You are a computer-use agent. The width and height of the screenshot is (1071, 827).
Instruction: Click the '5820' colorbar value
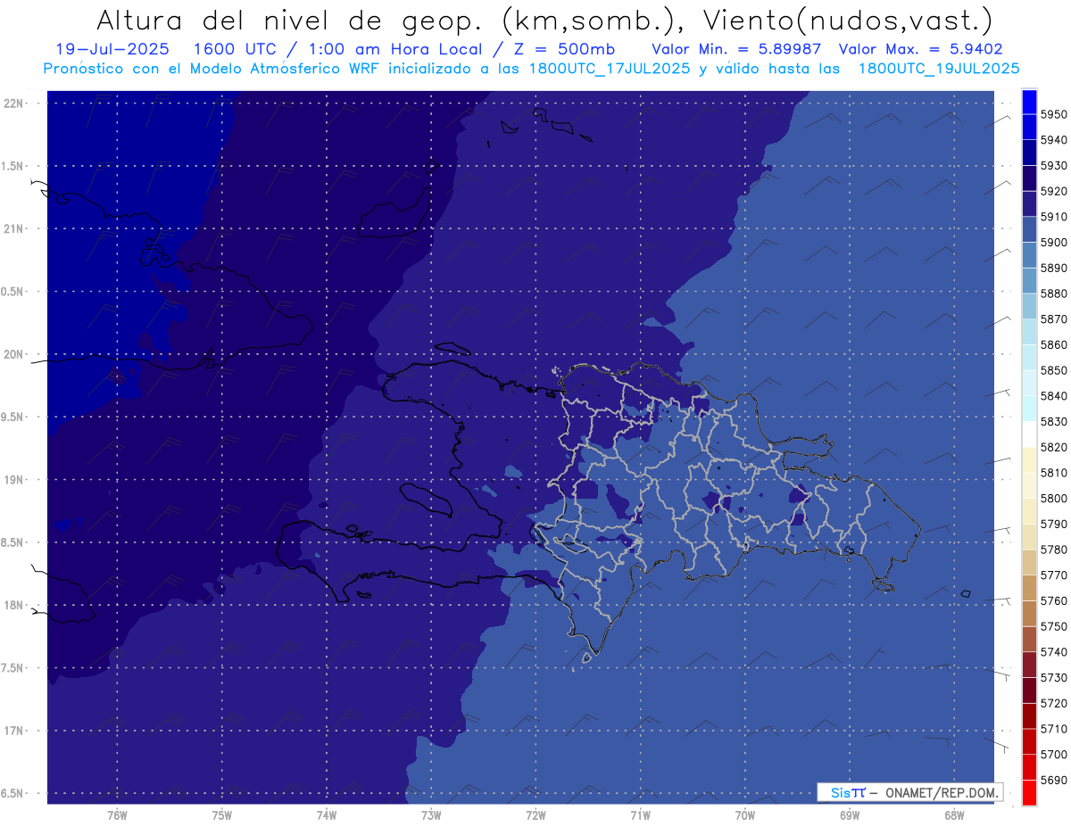(x=1054, y=447)
